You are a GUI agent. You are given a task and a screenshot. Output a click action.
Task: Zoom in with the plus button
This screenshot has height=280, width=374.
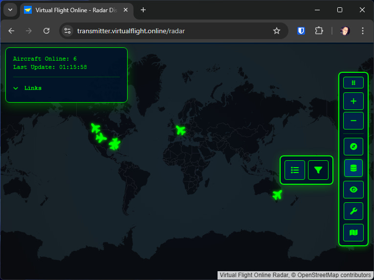tap(353, 101)
